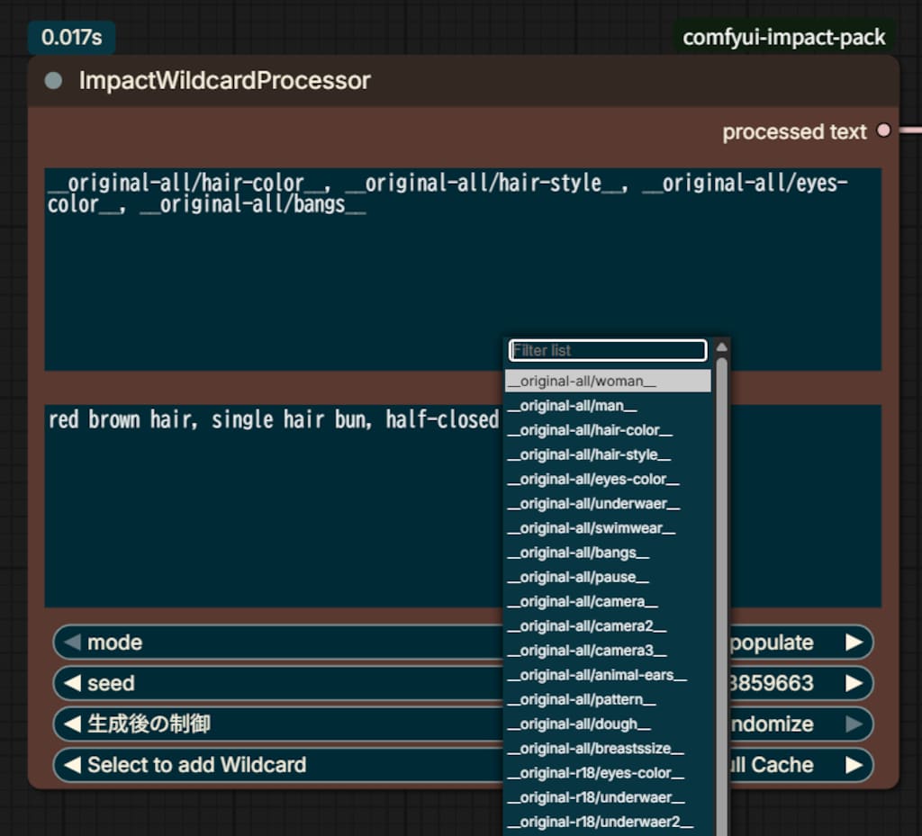The width and height of the screenshot is (922, 836).
Task: Click the scrollbar up arrow in wildcard list
Action: (x=721, y=347)
